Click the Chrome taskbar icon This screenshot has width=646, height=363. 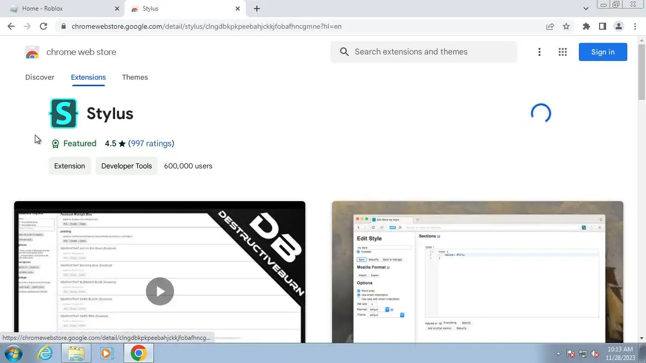click(138, 353)
